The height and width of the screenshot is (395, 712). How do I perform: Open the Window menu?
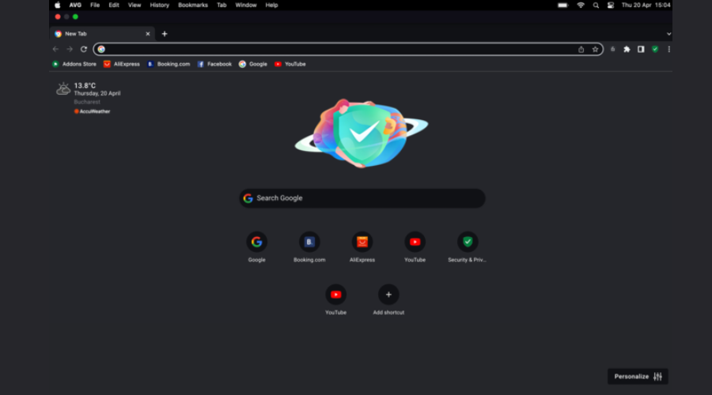pyautogui.click(x=246, y=5)
